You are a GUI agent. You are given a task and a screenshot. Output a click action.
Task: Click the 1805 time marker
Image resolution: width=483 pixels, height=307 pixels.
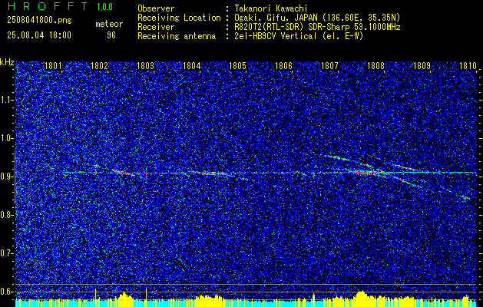click(x=238, y=66)
